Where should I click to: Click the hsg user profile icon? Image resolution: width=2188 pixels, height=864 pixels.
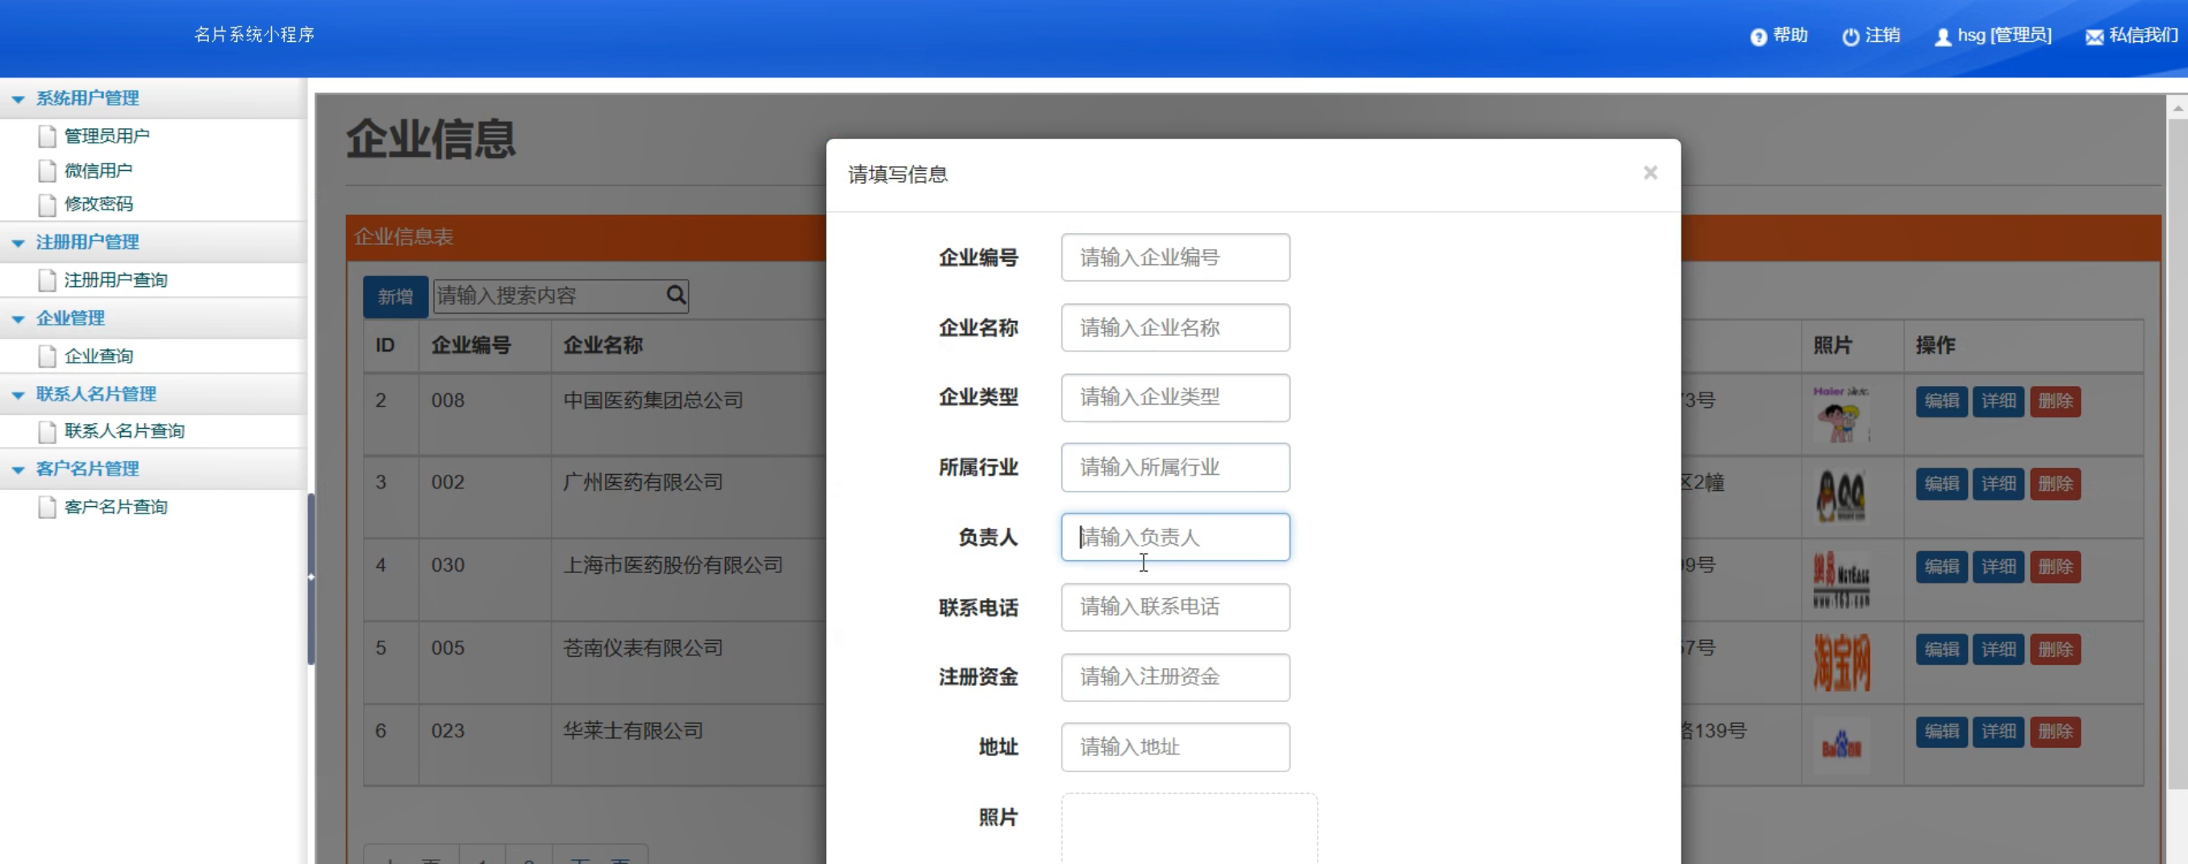coord(1943,36)
